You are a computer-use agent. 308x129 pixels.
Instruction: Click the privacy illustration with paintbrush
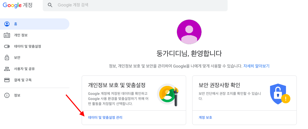tap(168, 95)
